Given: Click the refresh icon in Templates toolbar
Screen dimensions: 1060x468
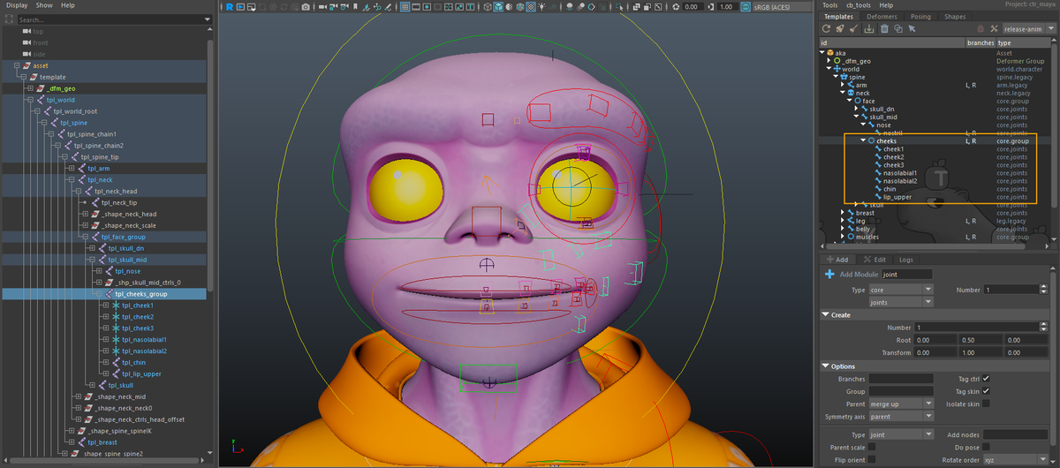Looking at the screenshot, I should click(x=826, y=28).
